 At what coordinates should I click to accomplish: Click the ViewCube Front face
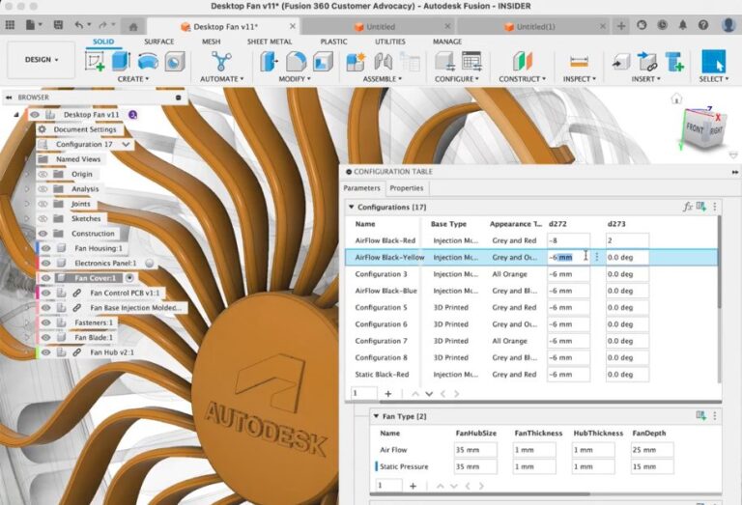[695, 127]
